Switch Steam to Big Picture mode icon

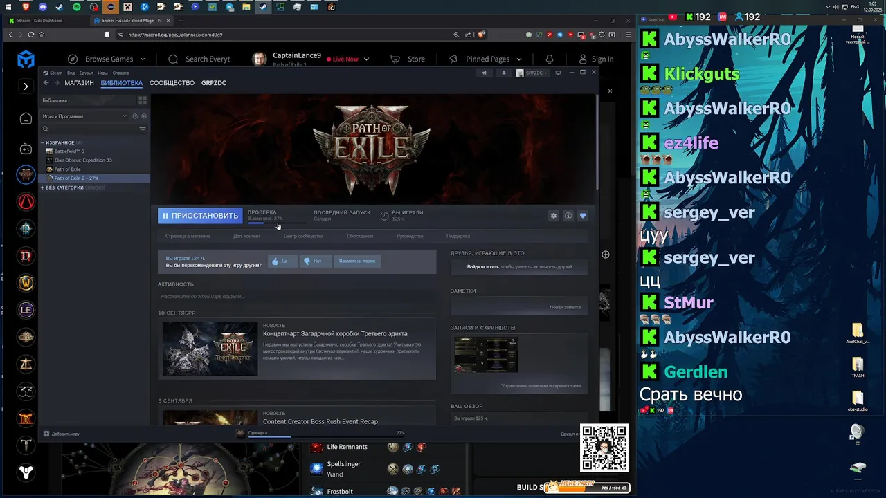(x=558, y=73)
